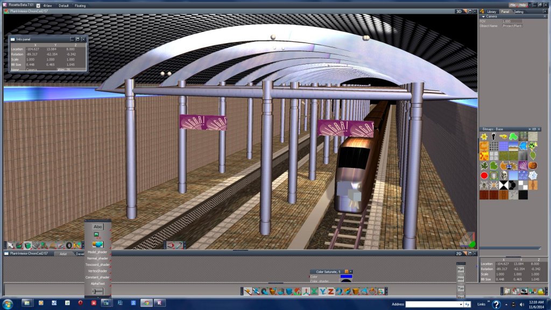
Task: Open the File menu
Action: point(513,5)
